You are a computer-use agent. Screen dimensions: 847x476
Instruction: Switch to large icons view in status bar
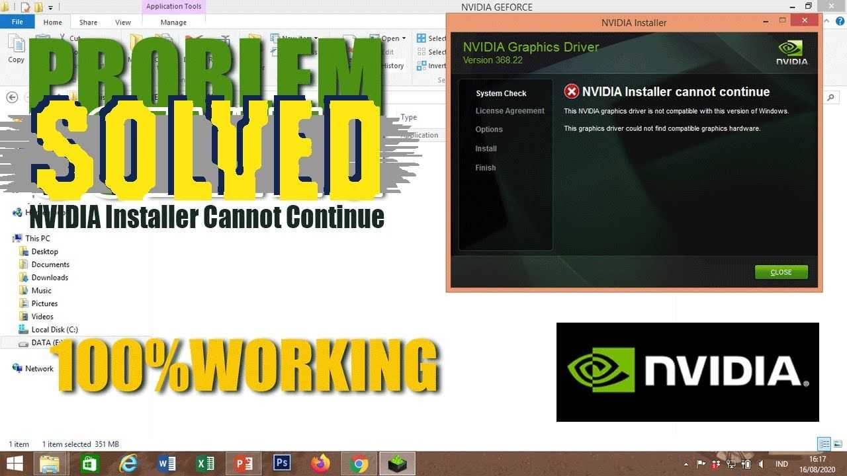tap(837, 444)
